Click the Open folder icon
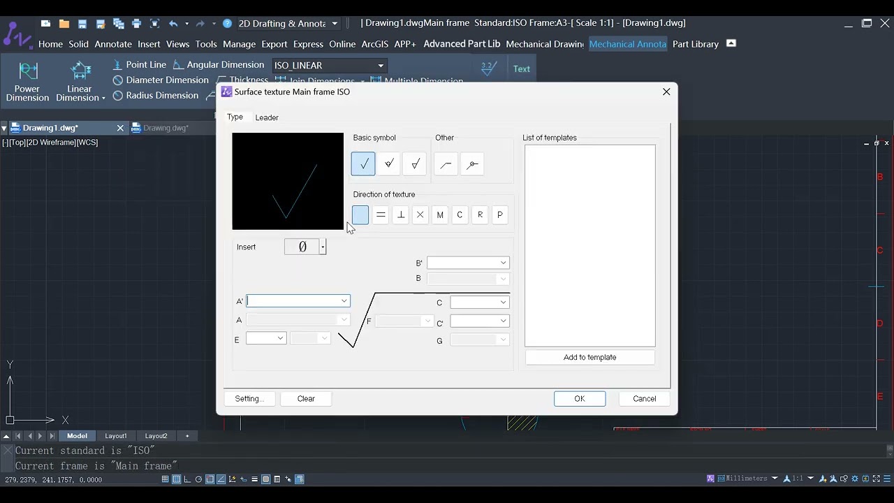894x503 pixels. [x=64, y=23]
